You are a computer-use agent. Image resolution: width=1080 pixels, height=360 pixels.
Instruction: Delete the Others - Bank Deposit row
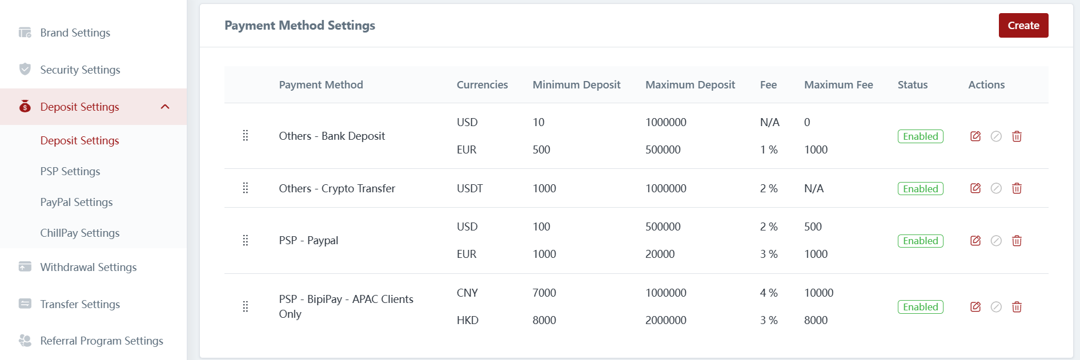tap(1017, 136)
